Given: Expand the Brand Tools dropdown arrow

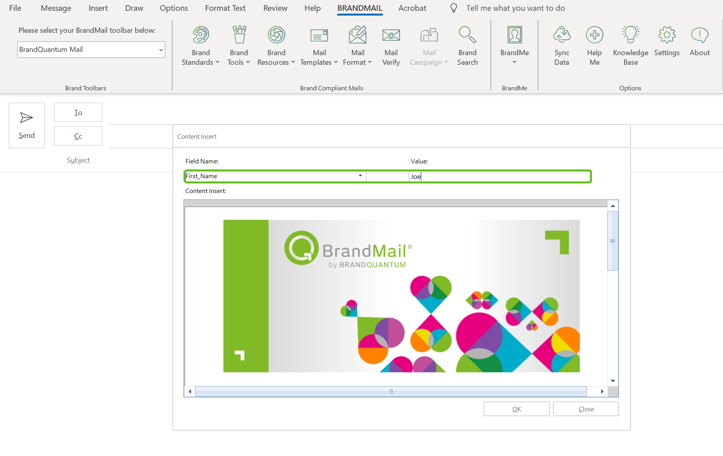Looking at the screenshot, I should click(248, 62).
